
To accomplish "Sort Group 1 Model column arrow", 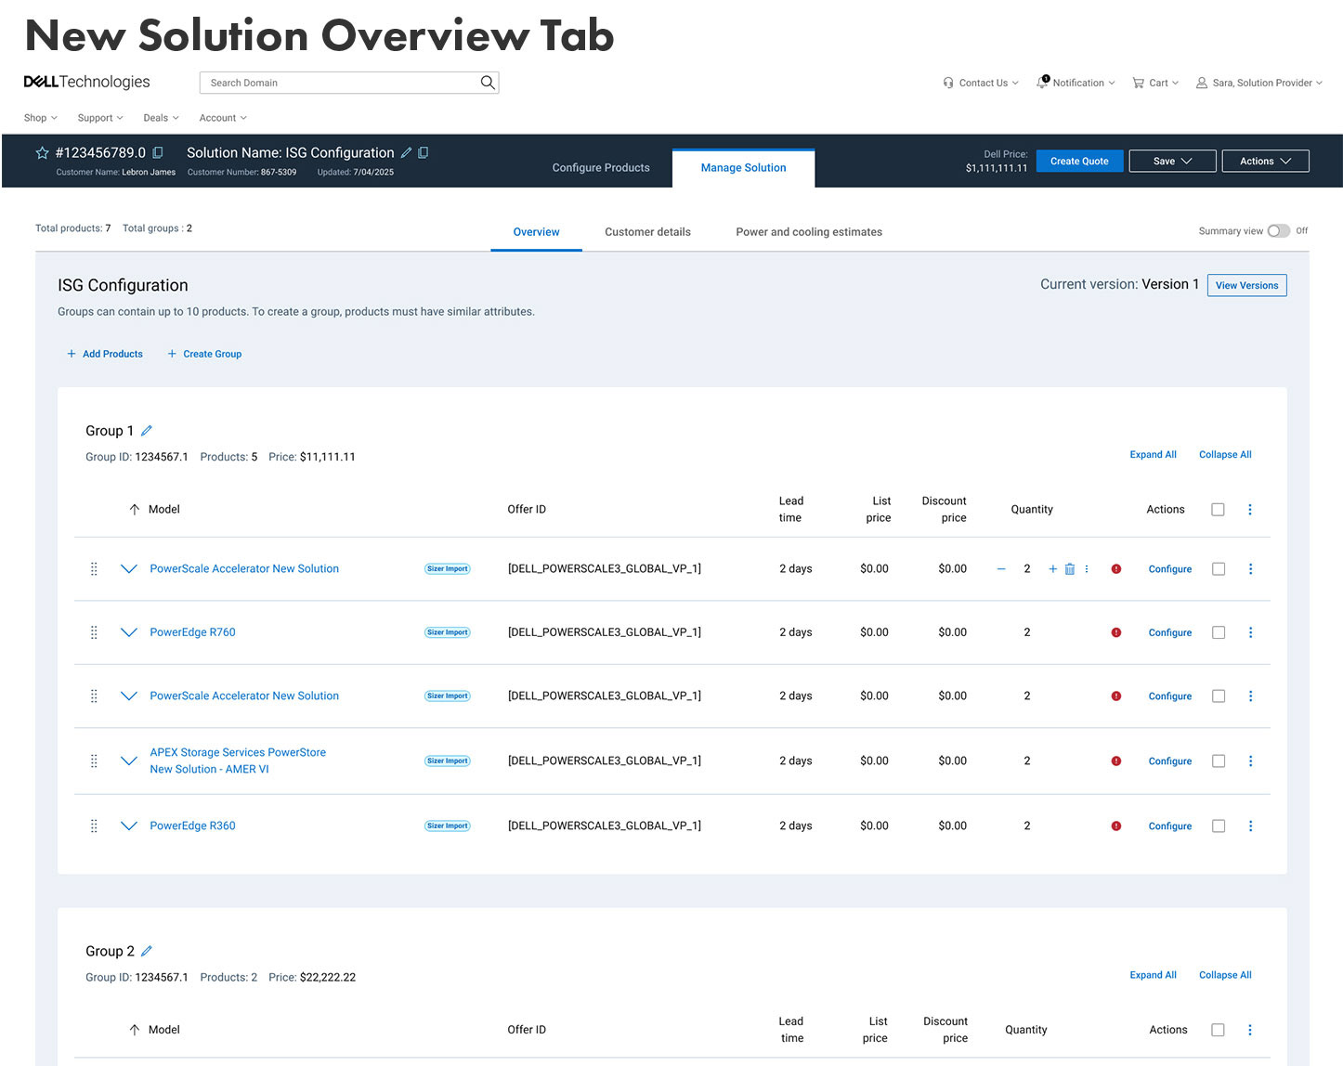I will click(135, 509).
